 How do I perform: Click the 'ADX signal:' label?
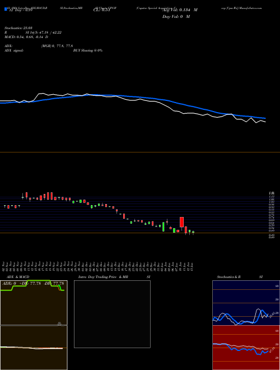(14, 50)
